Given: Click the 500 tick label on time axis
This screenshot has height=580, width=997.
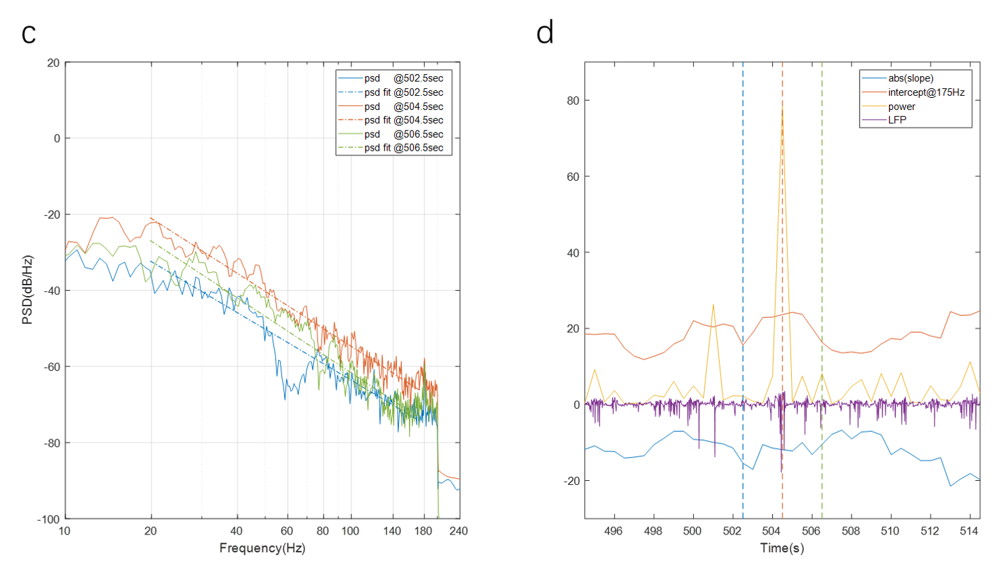Looking at the screenshot, I should pos(692,531).
